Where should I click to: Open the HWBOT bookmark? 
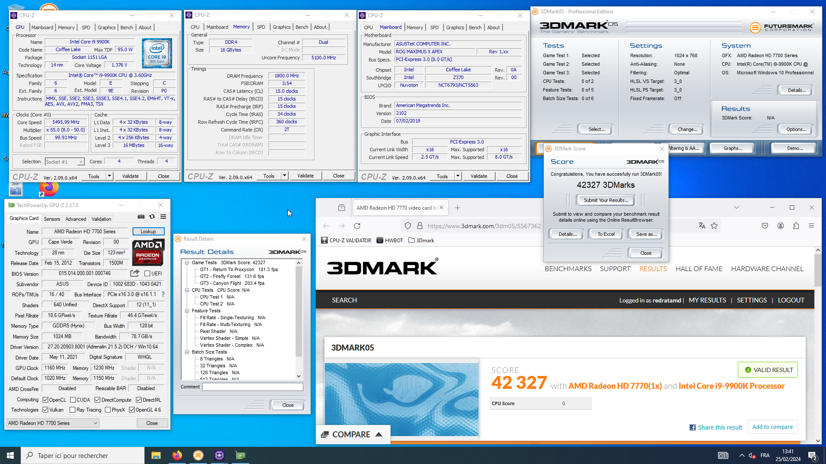(390, 240)
